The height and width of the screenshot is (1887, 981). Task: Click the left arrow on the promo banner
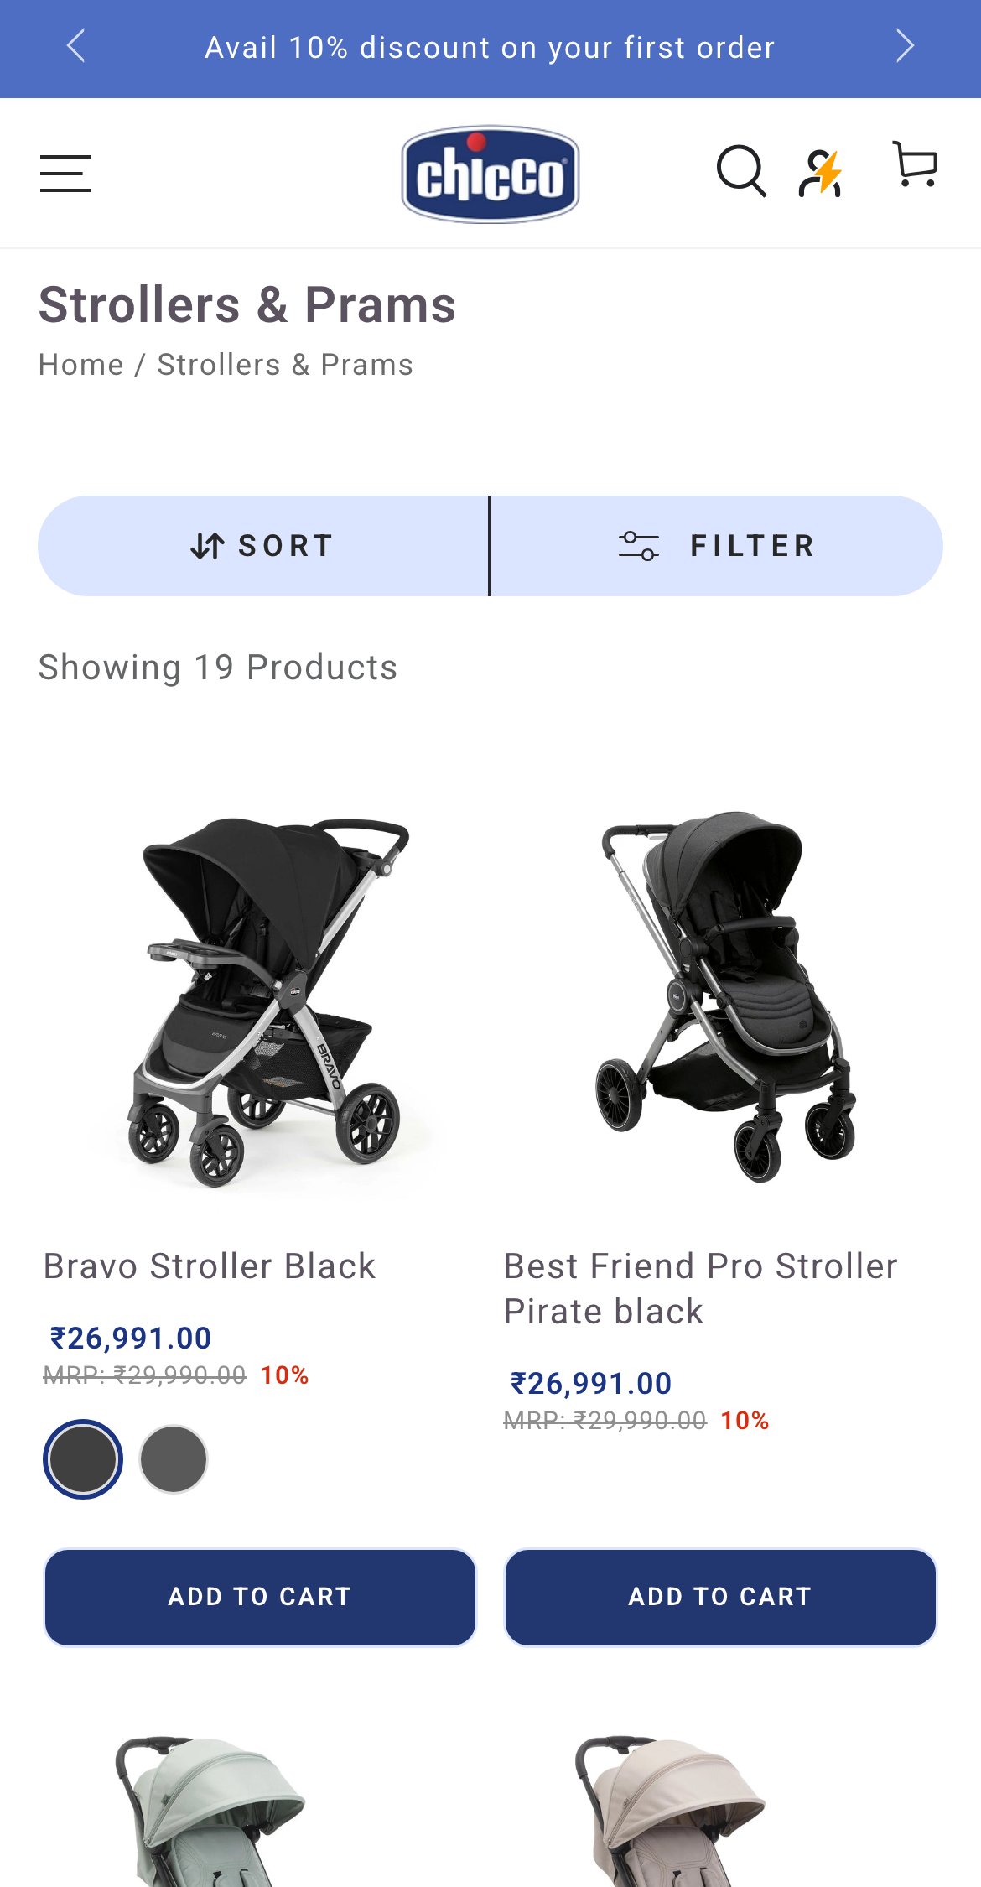[x=75, y=47]
